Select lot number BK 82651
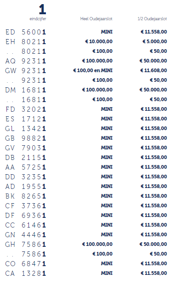This screenshot has height=285, width=173. [x=26, y=196]
